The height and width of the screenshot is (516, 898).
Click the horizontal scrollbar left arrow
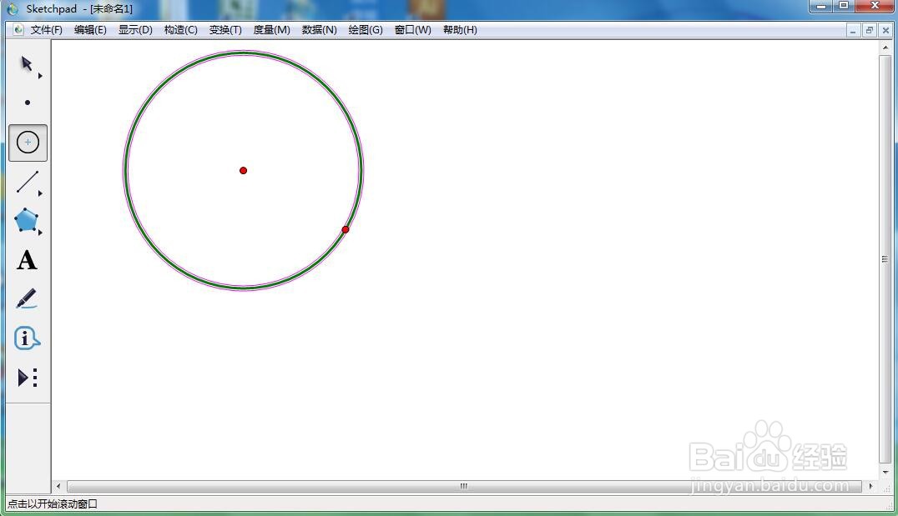tap(58, 486)
